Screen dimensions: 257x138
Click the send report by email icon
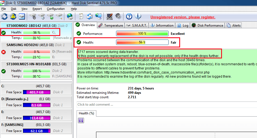[89, 16]
